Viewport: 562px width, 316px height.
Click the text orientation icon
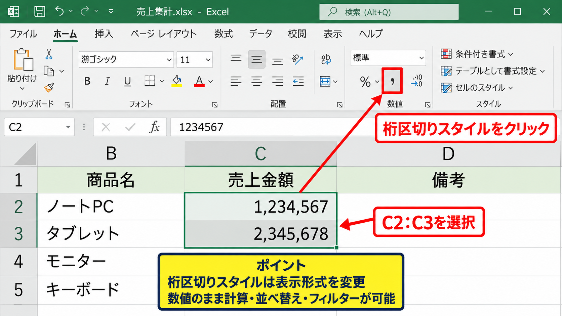tap(297, 59)
